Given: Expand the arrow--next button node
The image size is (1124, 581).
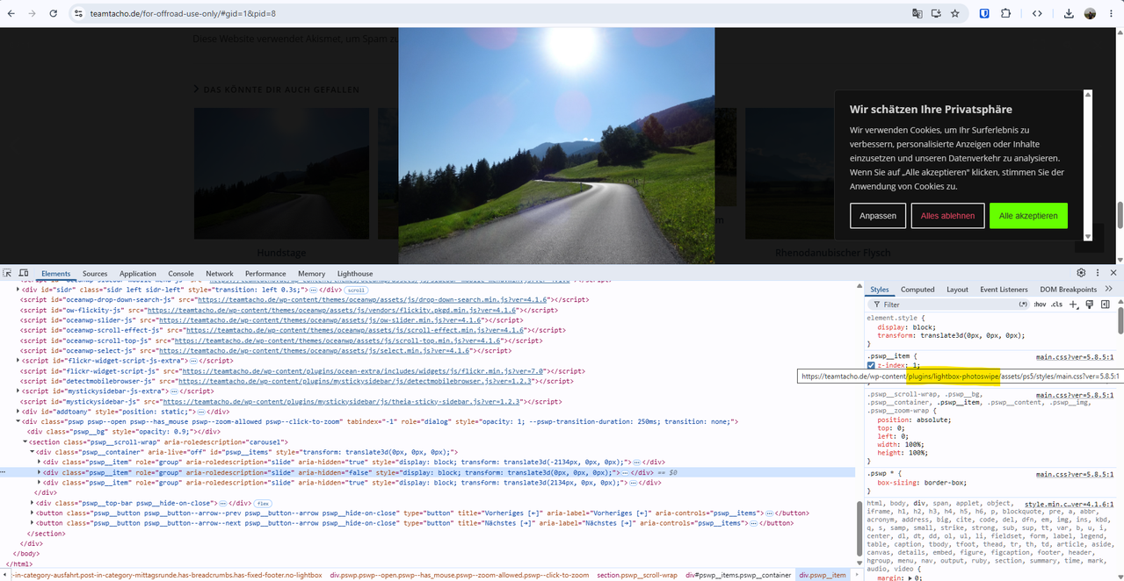Looking at the screenshot, I should [33, 523].
